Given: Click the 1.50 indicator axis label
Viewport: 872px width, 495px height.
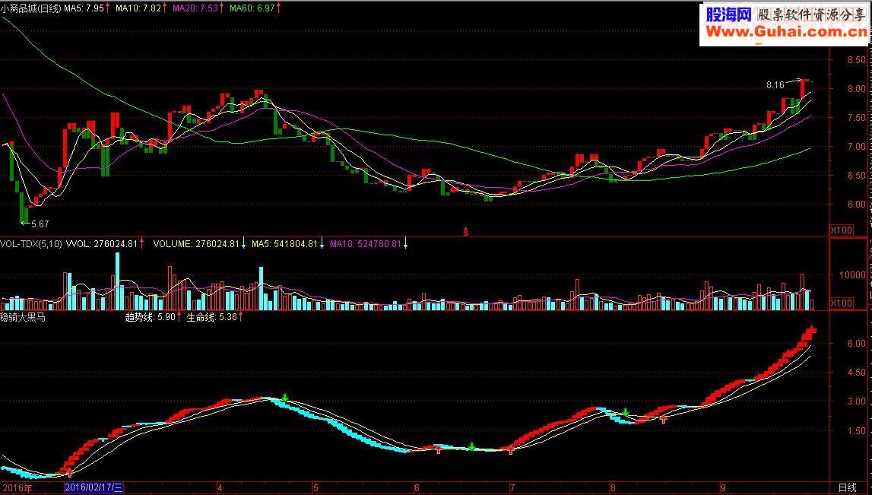Looking at the screenshot, I should point(856,431).
